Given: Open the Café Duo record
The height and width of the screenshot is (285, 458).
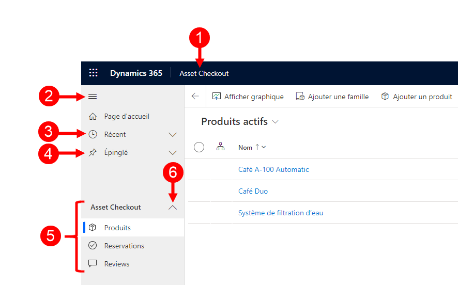Looking at the screenshot, I should pos(253,191).
